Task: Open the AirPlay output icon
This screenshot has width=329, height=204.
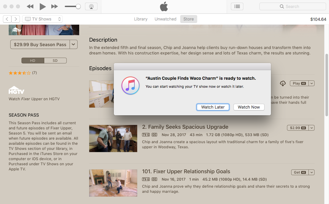Action: coord(91,6)
